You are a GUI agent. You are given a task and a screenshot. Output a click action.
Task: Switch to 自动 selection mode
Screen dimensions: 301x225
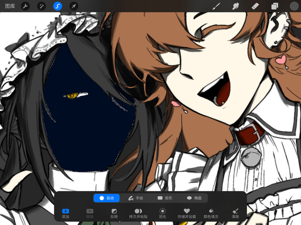pyautogui.click(x=106, y=198)
